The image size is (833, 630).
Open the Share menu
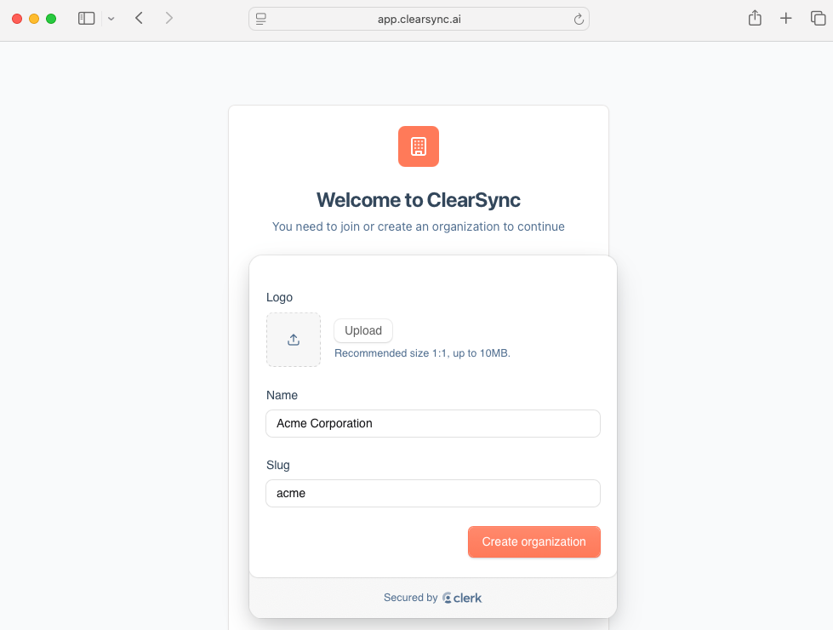755,18
